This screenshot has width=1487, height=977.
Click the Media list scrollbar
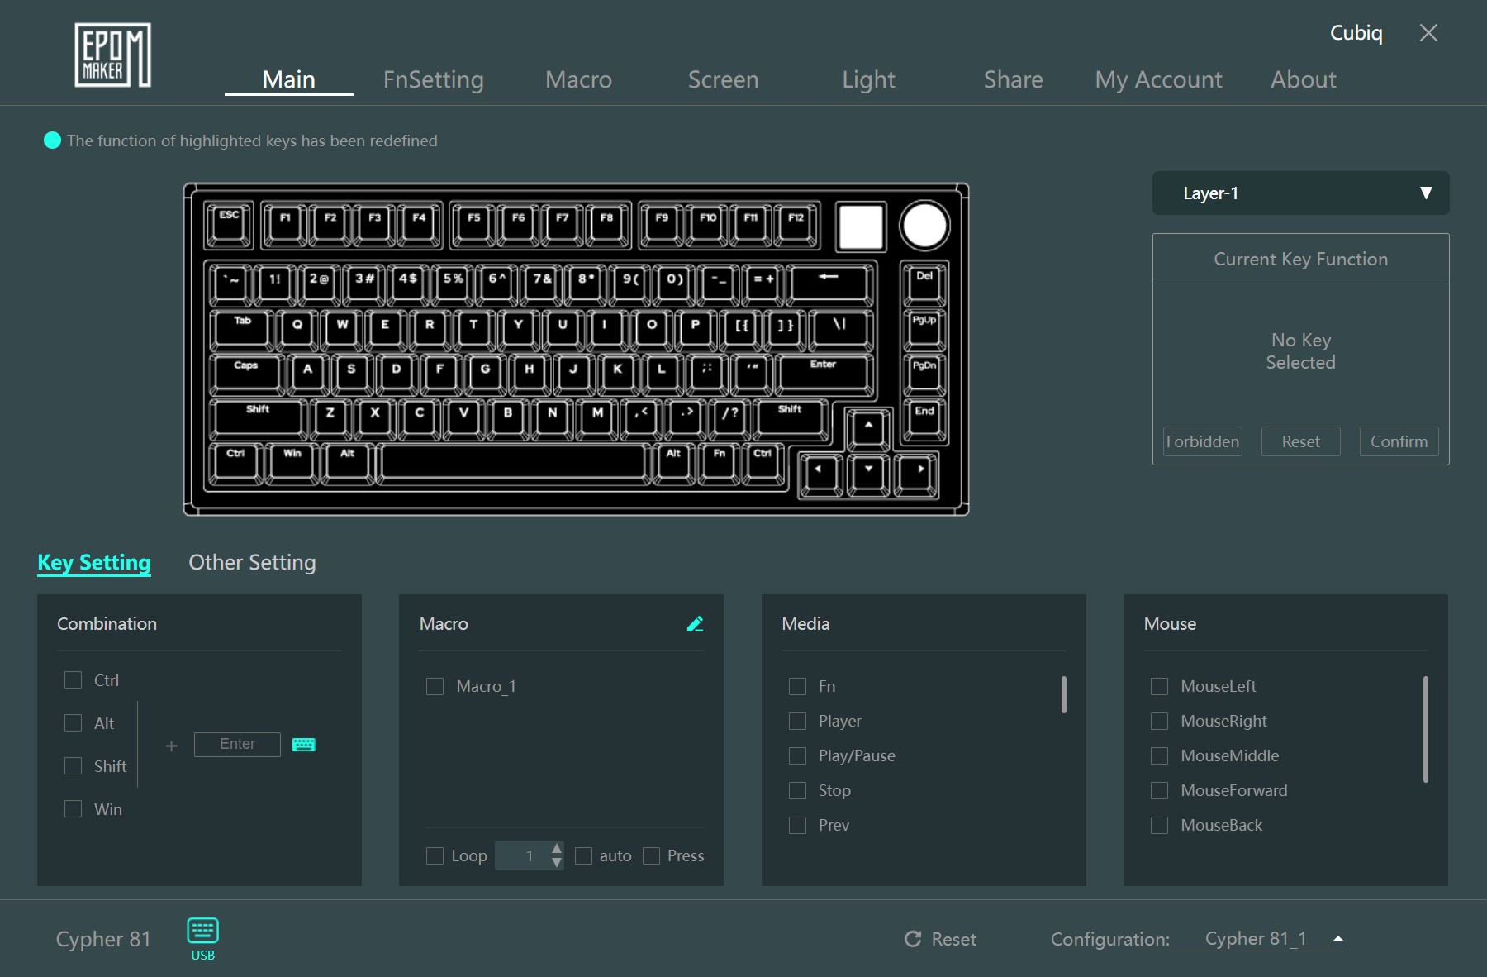pyautogui.click(x=1063, y=694)
